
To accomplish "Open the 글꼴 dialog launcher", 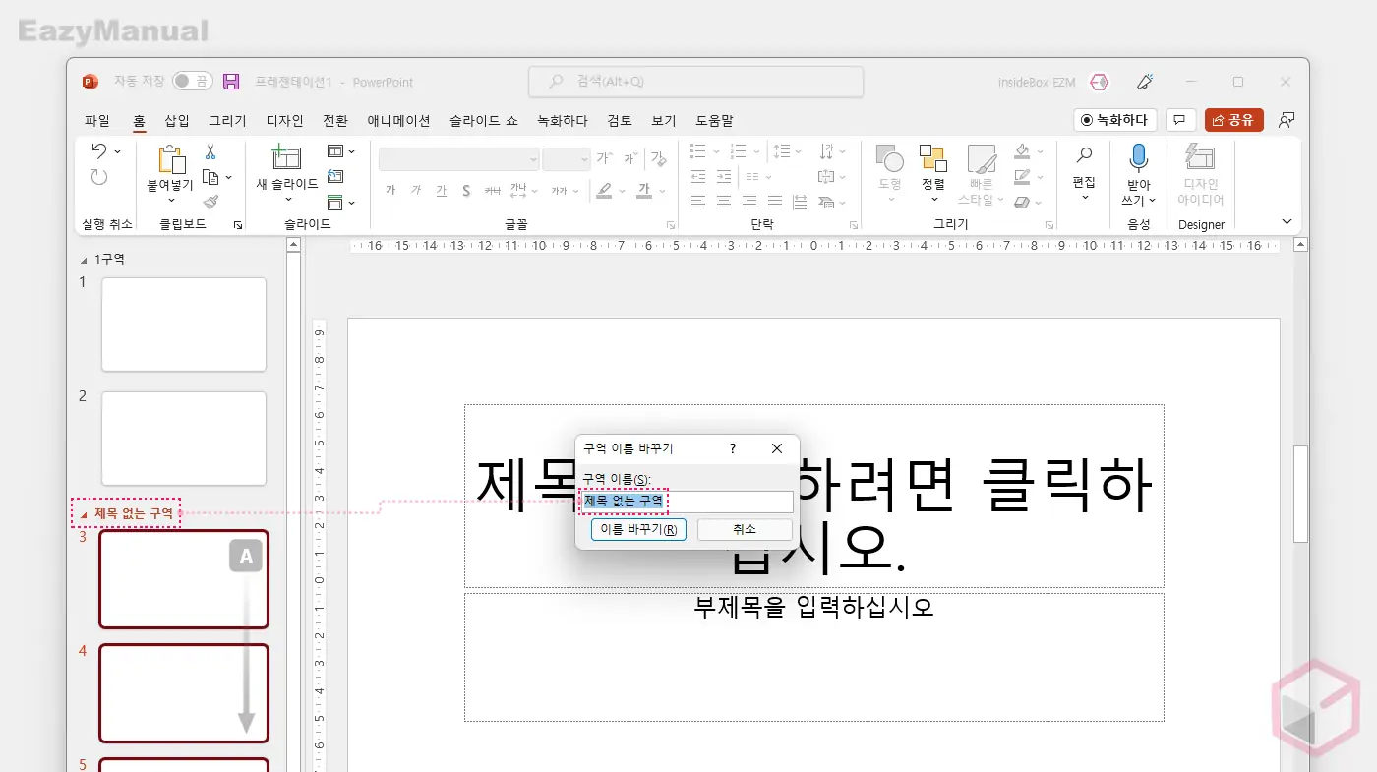I will pos(671,225).
